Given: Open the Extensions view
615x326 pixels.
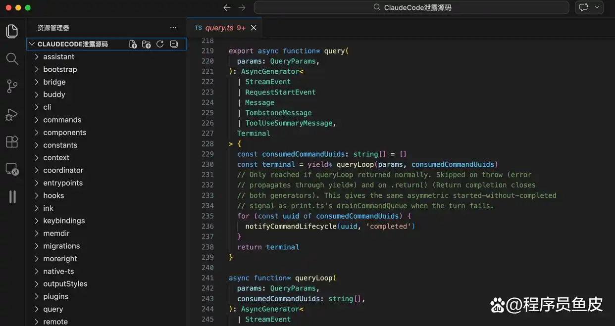Looking at the screenshot, I should tap(12, 141).
